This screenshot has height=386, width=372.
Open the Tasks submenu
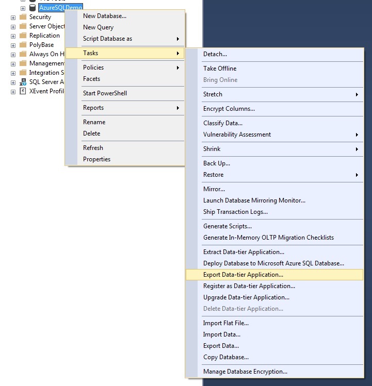pos(125,53)
